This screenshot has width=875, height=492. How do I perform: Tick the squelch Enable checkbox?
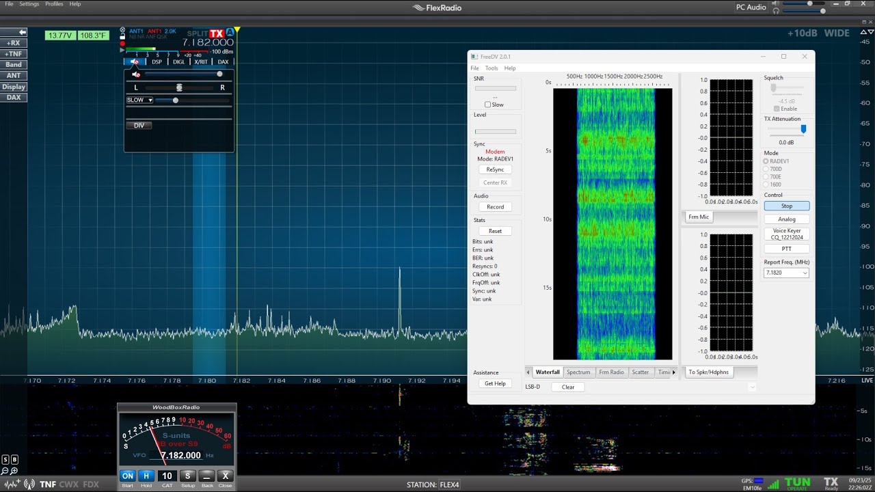[x=777, y=109]
